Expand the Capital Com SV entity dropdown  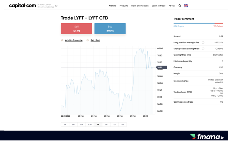coord(56,6)
